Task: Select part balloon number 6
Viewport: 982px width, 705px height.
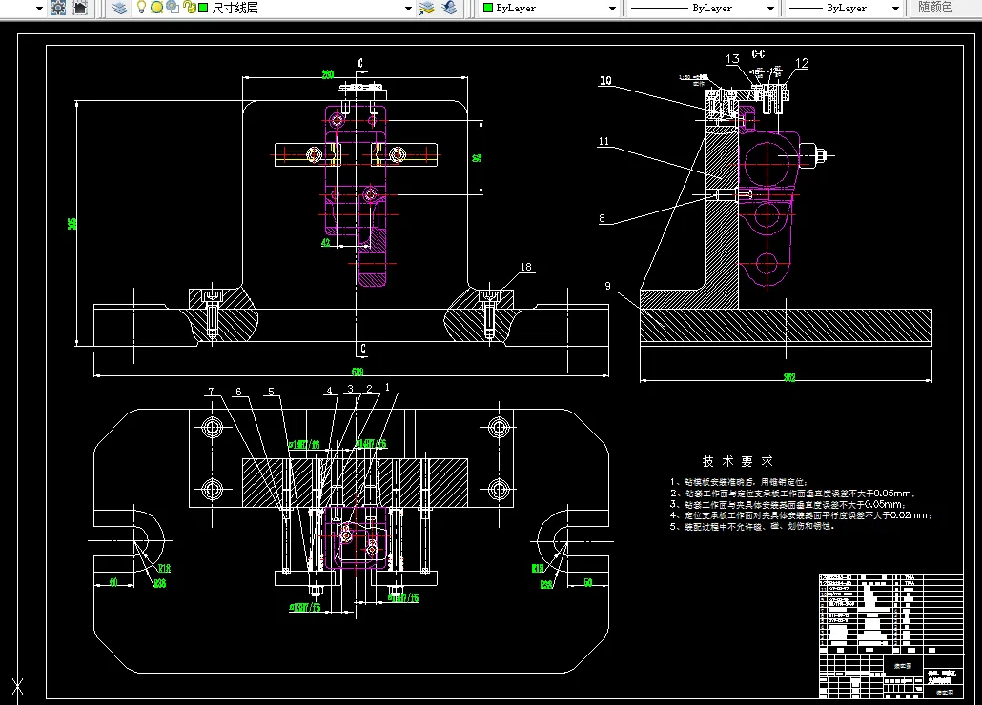Action: coord(238,392)
